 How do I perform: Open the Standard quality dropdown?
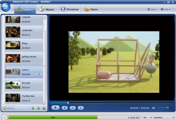click(x=164, y=117)
